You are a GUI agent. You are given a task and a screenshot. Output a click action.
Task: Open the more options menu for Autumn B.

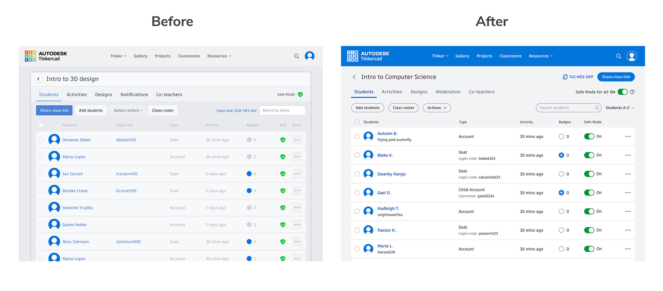click(628, 136)
